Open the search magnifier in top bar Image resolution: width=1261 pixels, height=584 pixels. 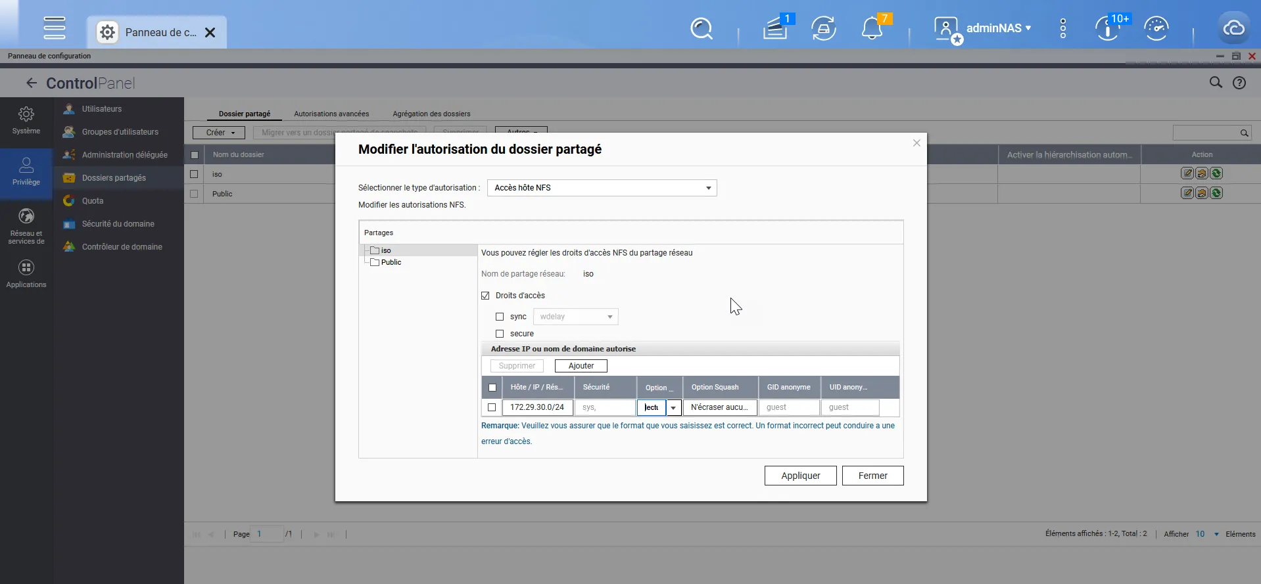(702, 28)
